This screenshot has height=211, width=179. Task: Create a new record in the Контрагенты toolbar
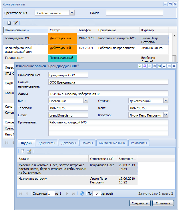pyautogui.click(x=9, y=23)
